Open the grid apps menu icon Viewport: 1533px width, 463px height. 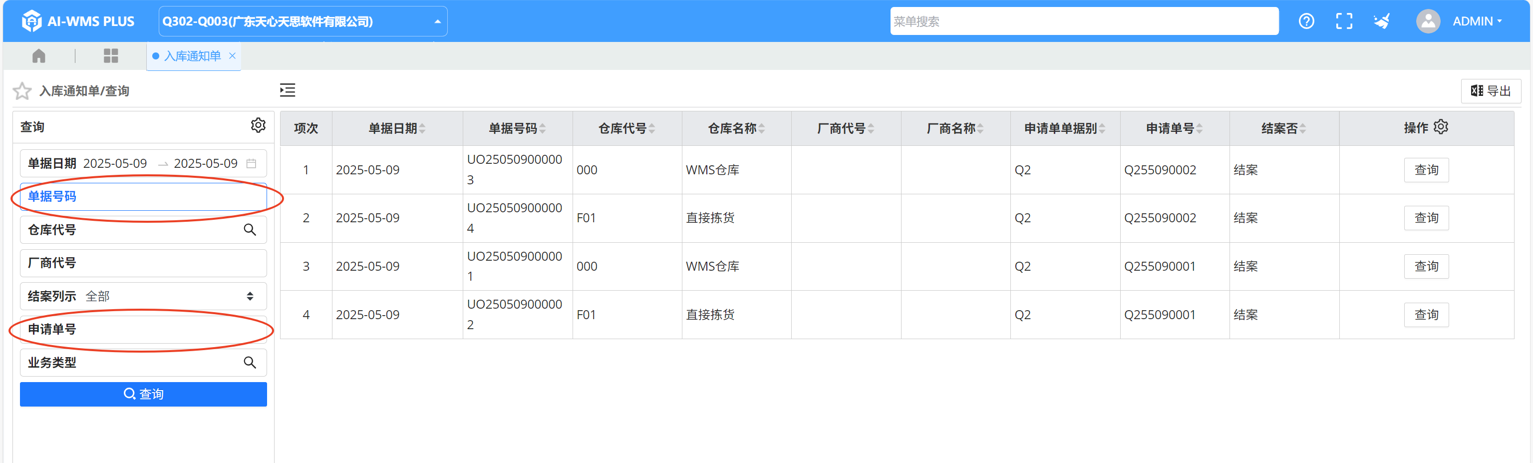[111, 56]
